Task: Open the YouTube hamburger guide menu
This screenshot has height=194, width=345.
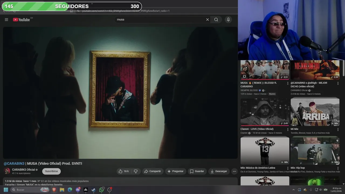Action: click(x=6, y=20)
